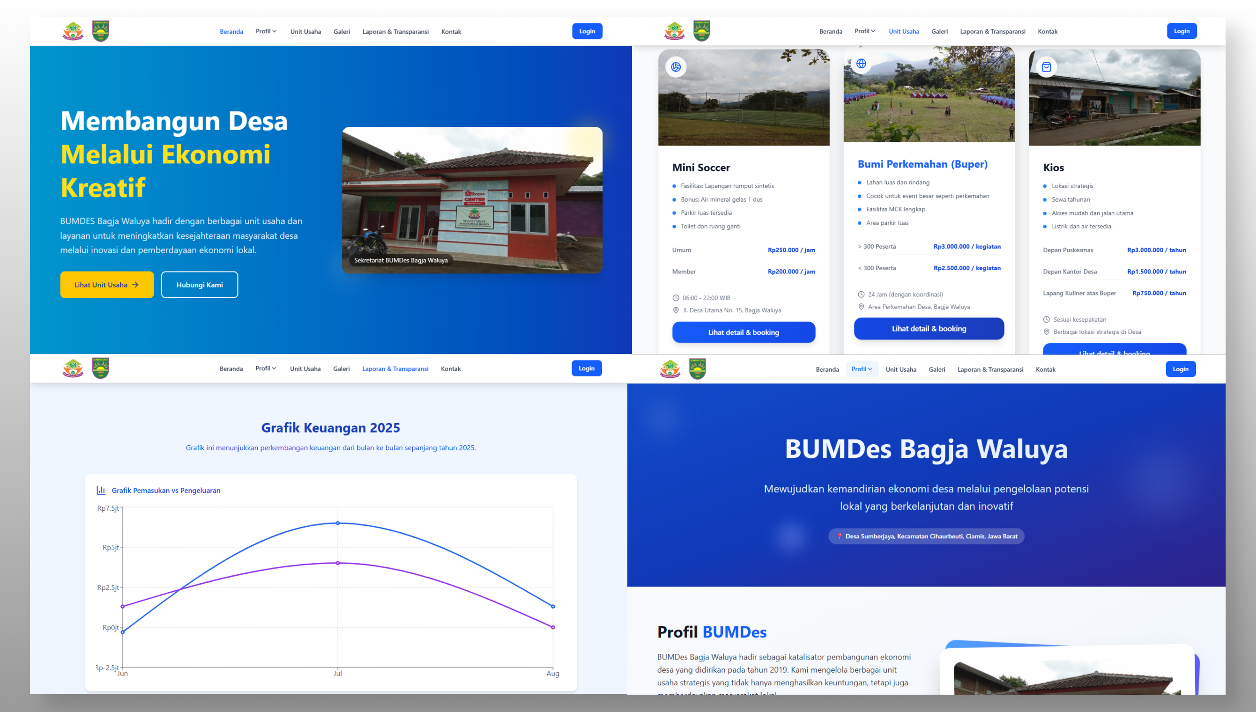Click Lihat detail & booking under Bumi Perkemahan

click(x=929, y=329)
